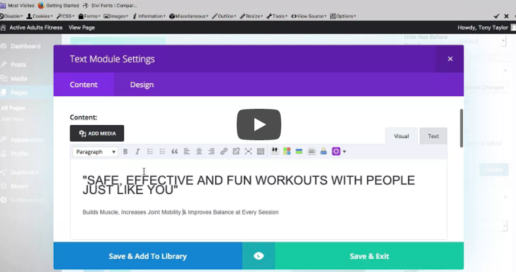This screenshot has width=516, height=272.
Task: Click Howdy, Tony Taylor account menu
Action: click(x=483, y=28)
